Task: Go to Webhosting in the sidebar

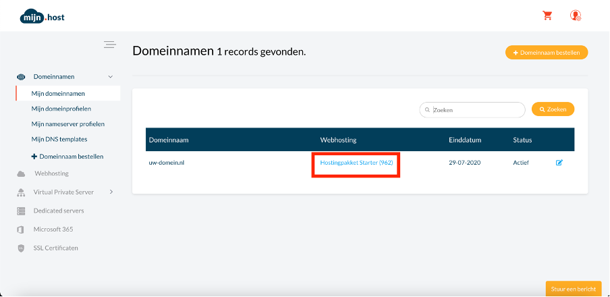Action: click(51, 173)
